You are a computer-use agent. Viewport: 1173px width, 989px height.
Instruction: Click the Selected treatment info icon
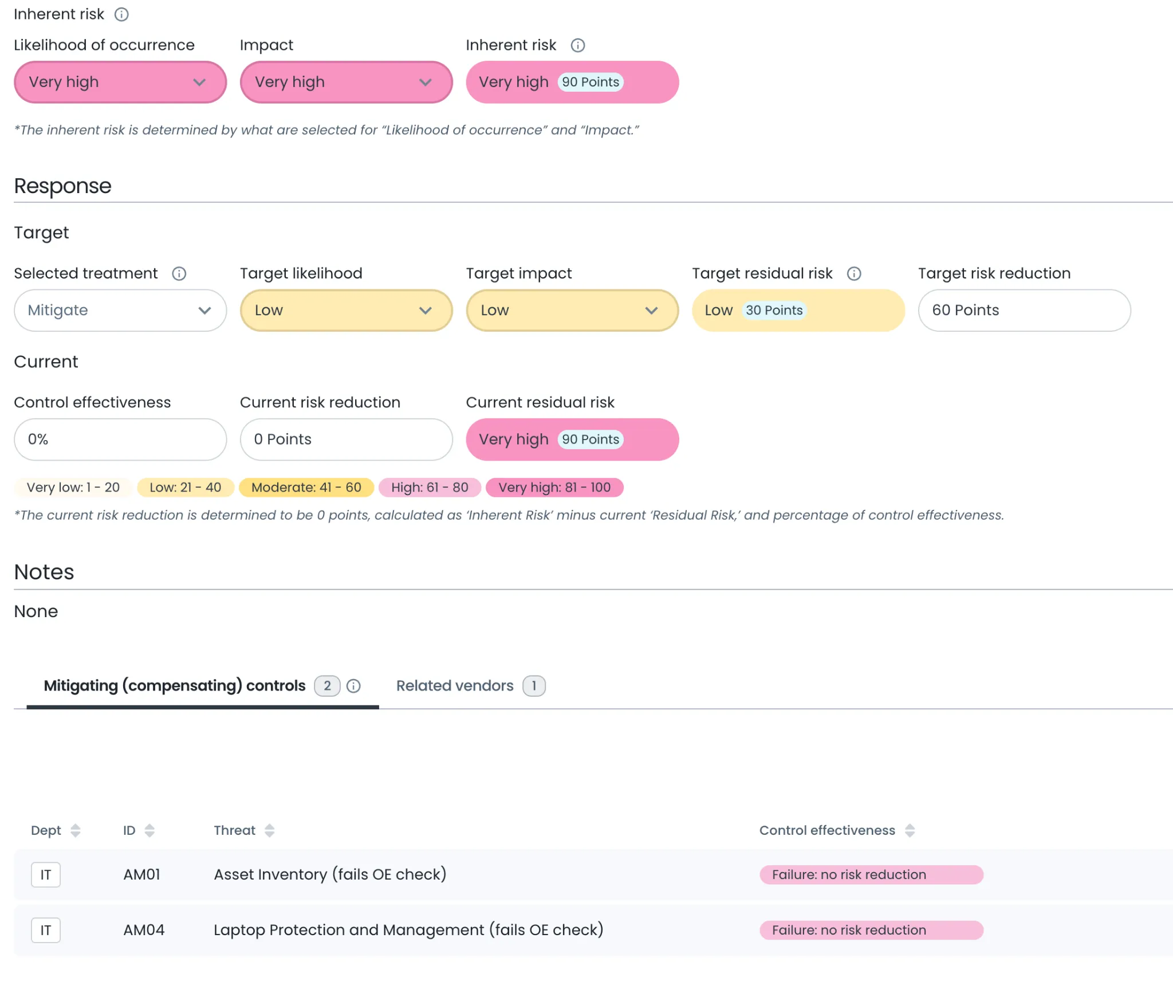[179, 274]
